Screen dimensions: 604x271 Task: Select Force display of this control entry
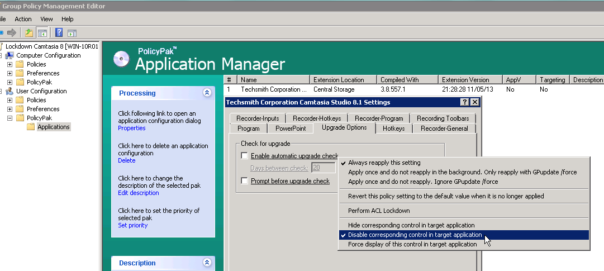click(x=464, y=244)
